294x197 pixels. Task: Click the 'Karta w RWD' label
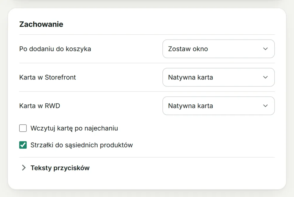click(40, 106)
